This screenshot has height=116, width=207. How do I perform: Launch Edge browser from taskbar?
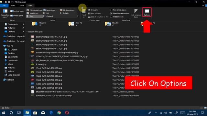[51, 113]
